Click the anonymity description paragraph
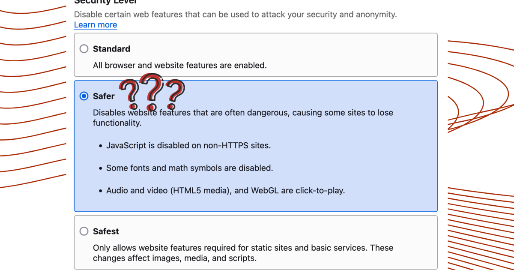This screenshot has width=514, height=270. tap(236, 14)
